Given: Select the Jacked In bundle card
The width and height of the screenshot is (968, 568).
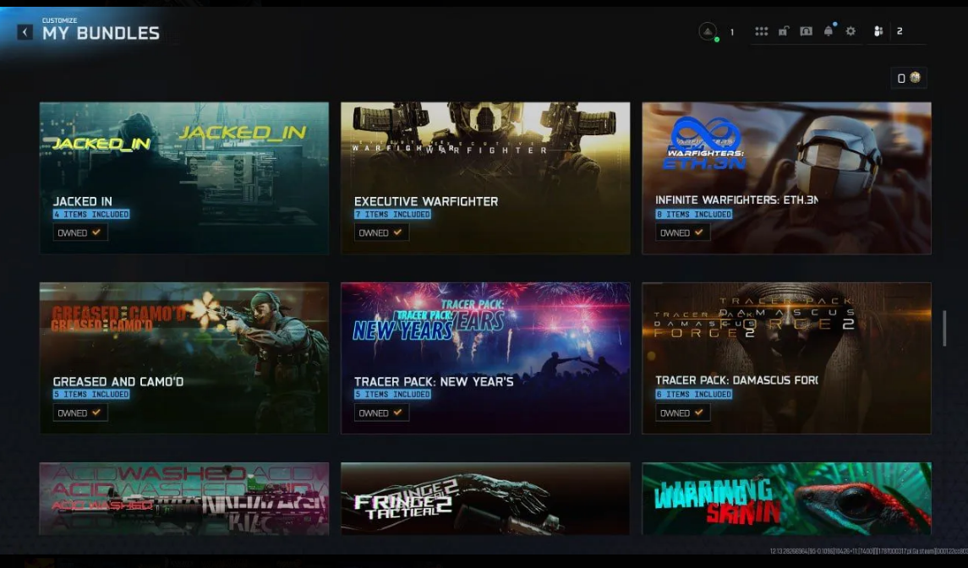Looking at the screenshot, I should (x=184, y=177).
